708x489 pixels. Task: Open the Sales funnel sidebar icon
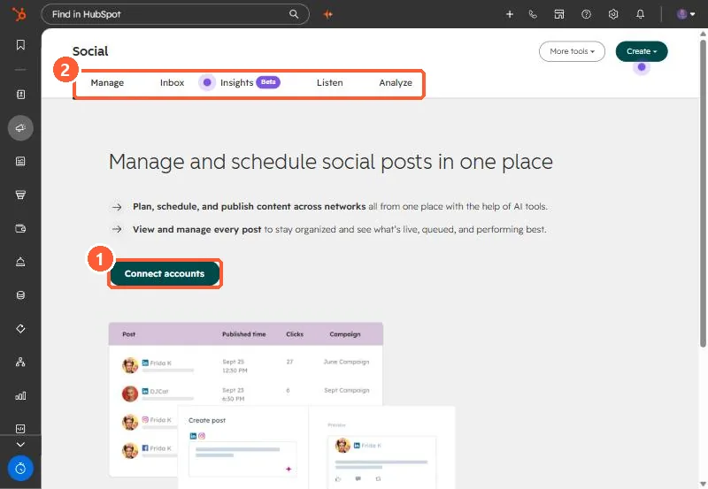(x=20, y=195)
